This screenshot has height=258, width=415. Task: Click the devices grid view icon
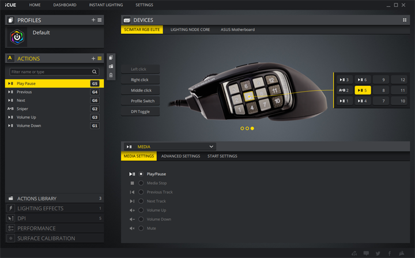405,20
